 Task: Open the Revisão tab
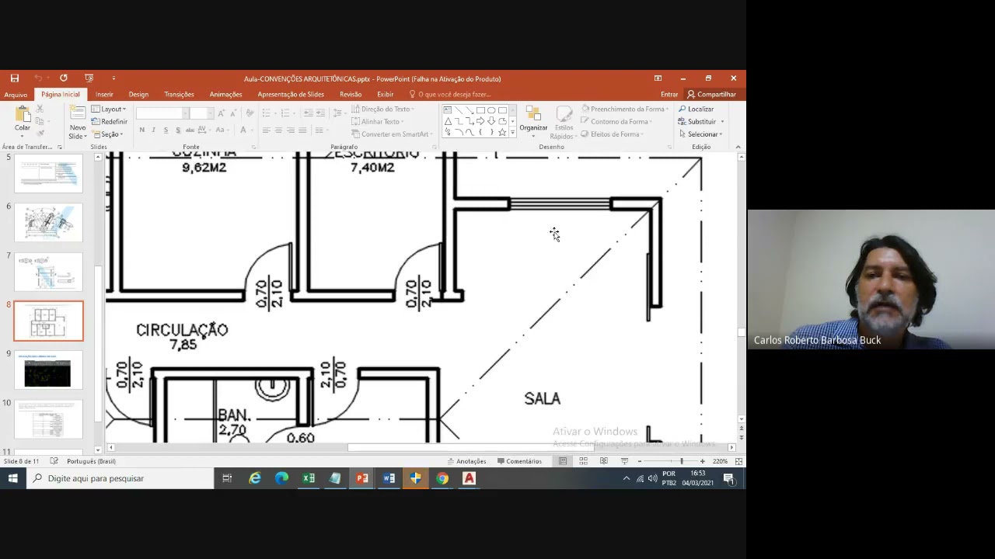click(x=351, y=95)
